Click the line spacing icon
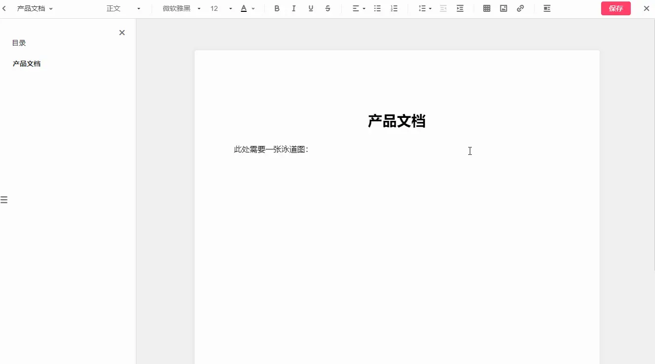The height and width of the screenshot is (364, 655). point(422,8)
